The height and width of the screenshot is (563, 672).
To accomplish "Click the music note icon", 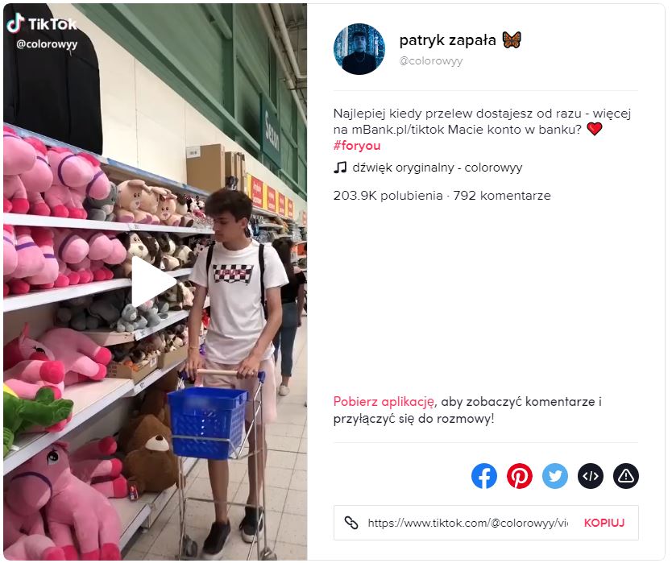I will pos(340,168).
